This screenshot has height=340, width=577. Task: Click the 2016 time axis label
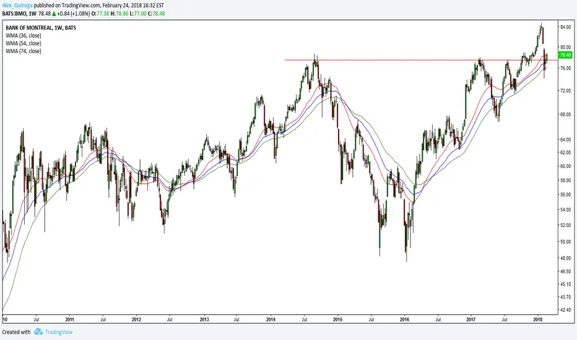coord(404,320)
